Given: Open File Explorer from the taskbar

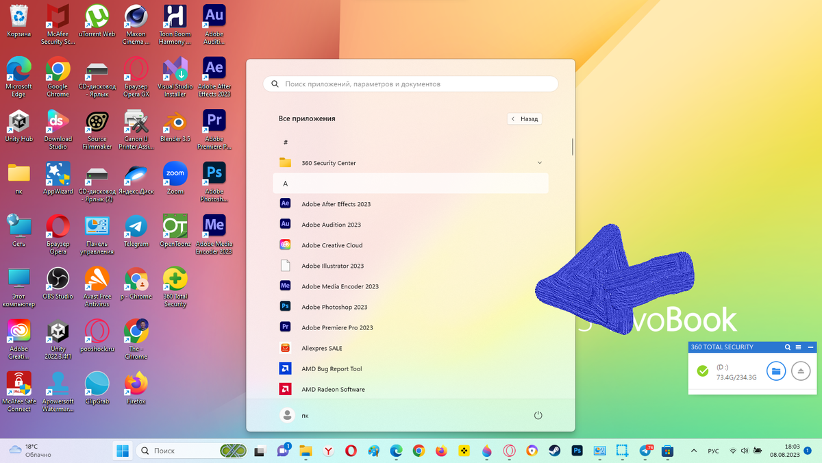Looking at the screenshot, I should (306, 451).
